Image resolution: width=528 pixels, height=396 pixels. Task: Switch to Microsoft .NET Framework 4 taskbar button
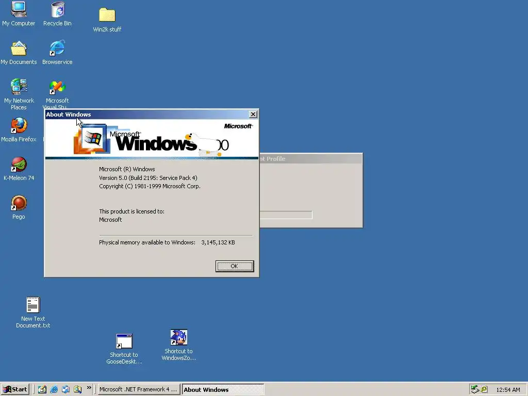click(x=138, y=389)
